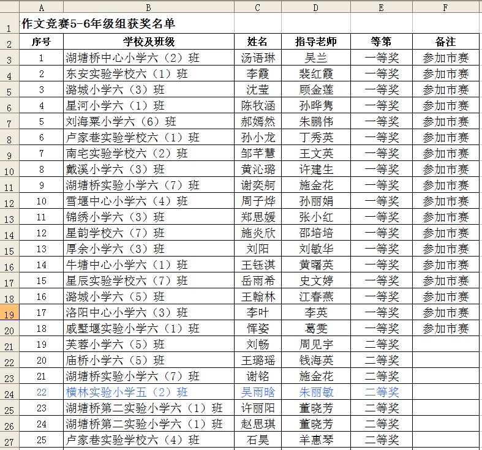Image resolution: width=482 pixels, height=450 pixels.
Task: Select name cell 王翰林
Action: coord(258,296)
